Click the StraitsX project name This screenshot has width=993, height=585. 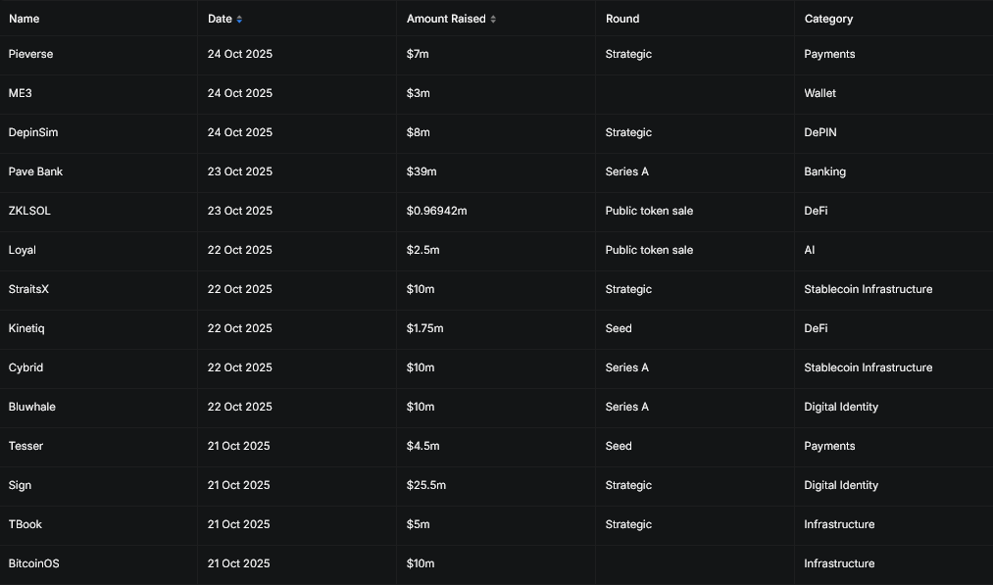(x=28, y=289)
